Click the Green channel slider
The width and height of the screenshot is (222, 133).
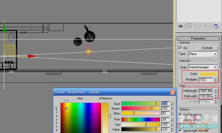click(141, 108)
